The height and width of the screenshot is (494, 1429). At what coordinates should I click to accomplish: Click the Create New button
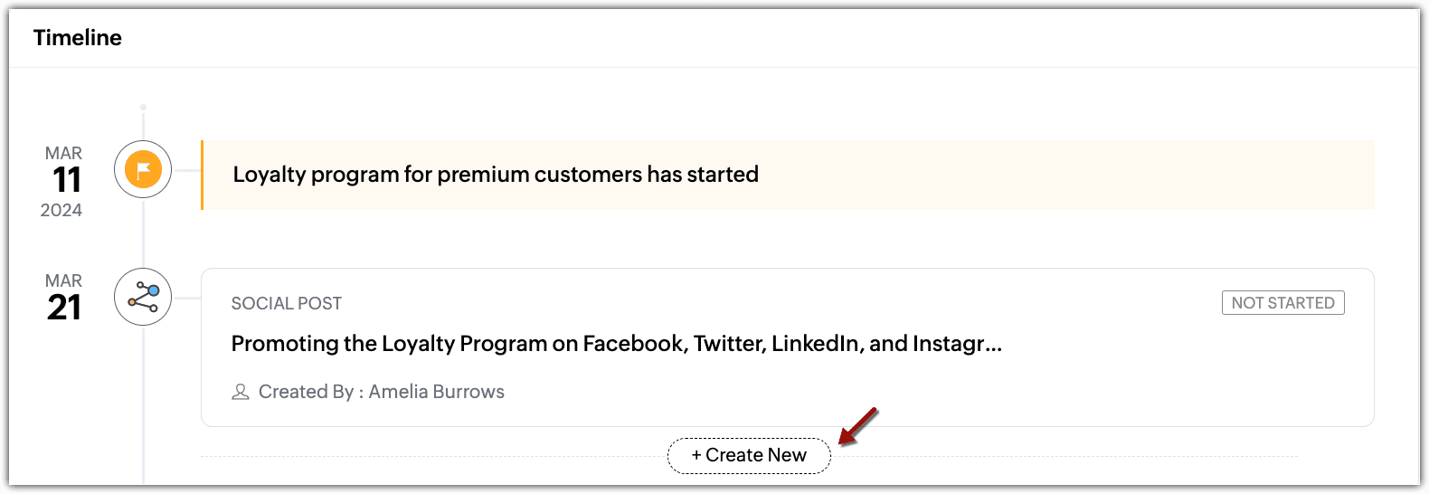(749, 455)
